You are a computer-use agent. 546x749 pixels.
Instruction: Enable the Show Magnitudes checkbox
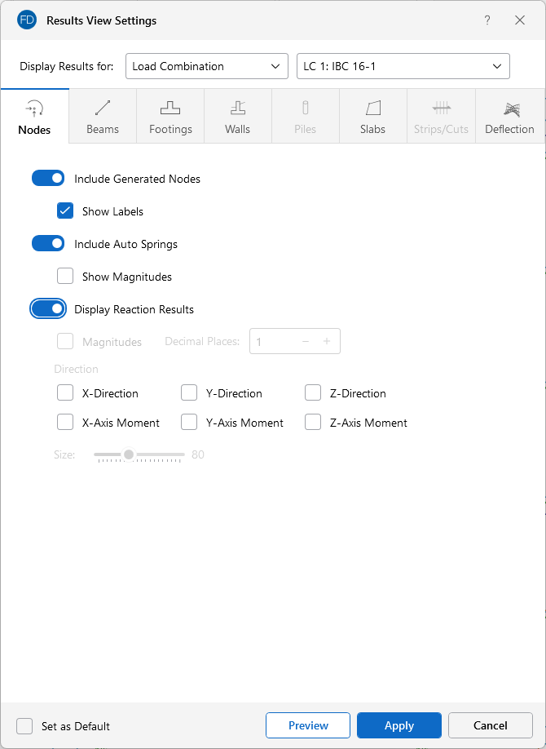(x=66, y=277)
